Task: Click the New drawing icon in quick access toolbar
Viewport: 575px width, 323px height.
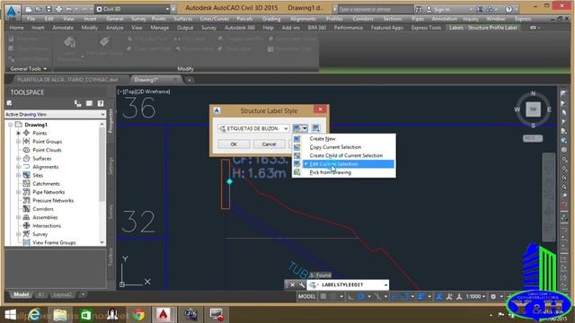Action: point(29,9)
